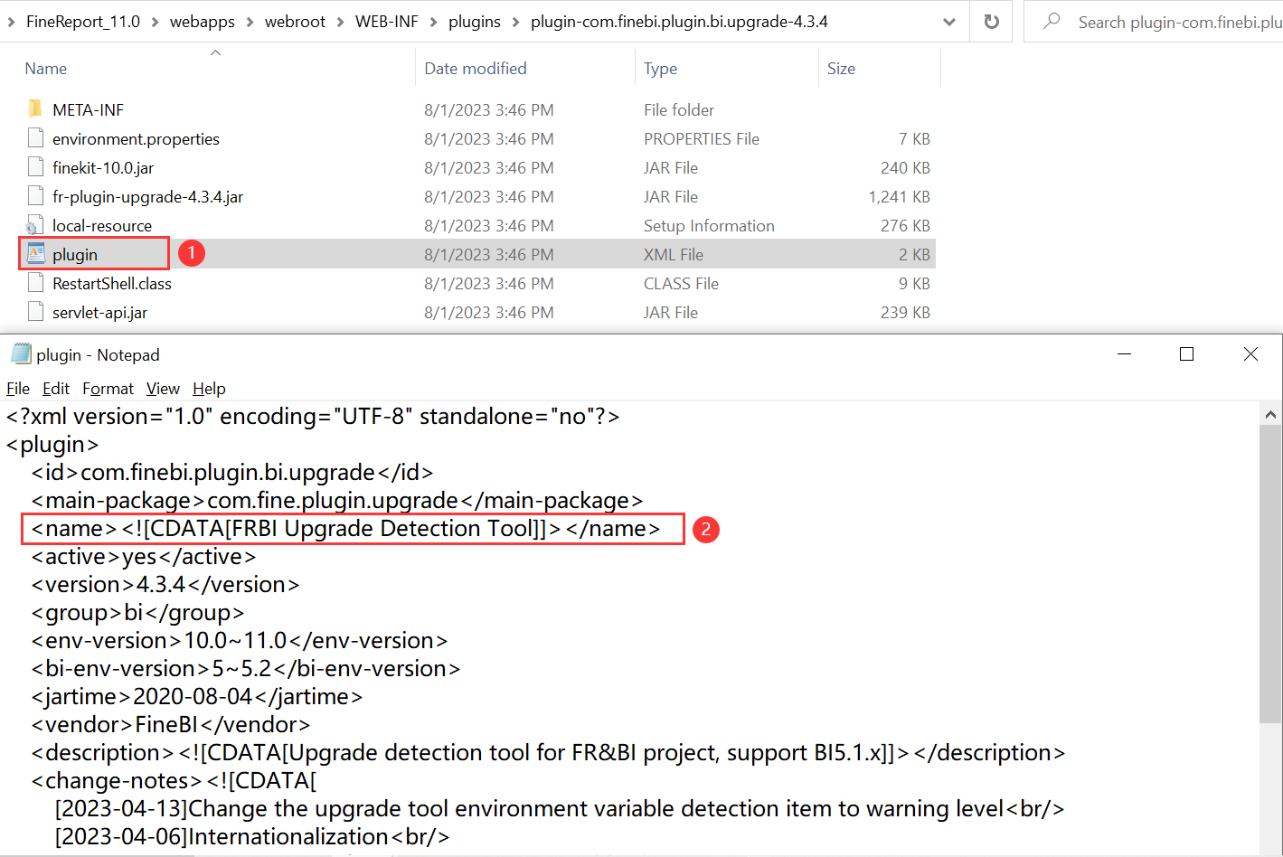Click the scrollbar up arrow in Notepad
This screenshot has width=1283, height=857.
point(1269,413)
